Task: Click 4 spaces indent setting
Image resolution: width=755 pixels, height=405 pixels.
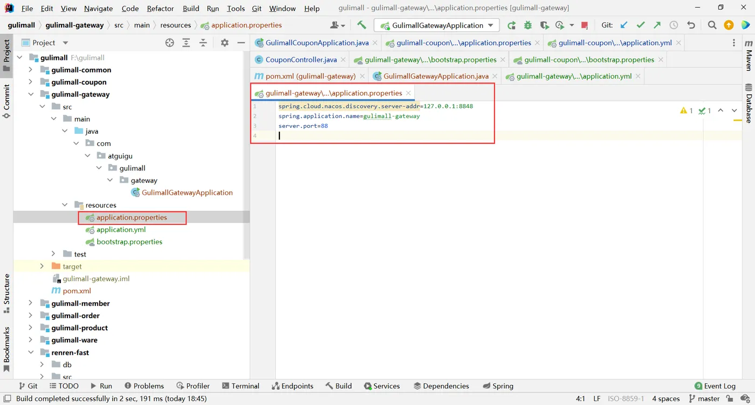Action: pyautogui.click(x=665, y=399)
